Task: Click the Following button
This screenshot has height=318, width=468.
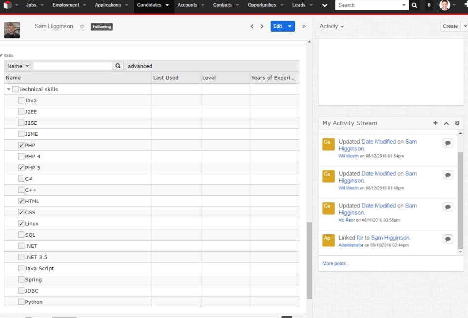Action: pos(101,26)
